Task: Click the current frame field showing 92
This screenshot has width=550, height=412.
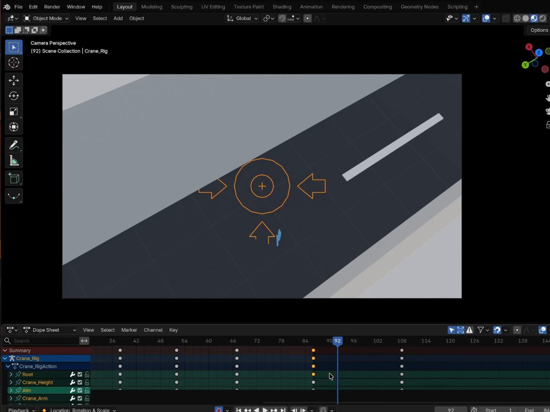Action: tap(451, 410)
